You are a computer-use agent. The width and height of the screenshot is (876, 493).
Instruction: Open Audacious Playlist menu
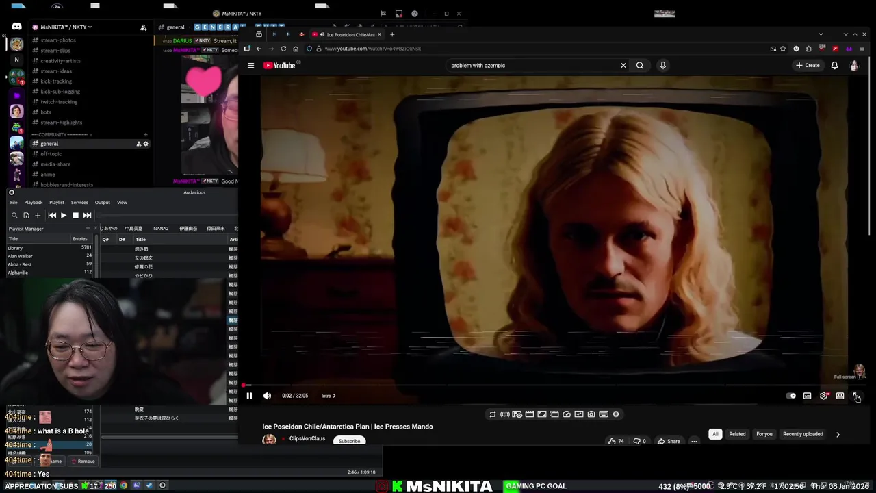coord(57,203)
